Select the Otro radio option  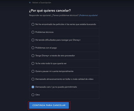point(33,95)
